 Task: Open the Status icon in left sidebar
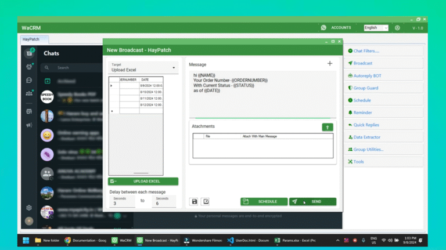[29, 67]
